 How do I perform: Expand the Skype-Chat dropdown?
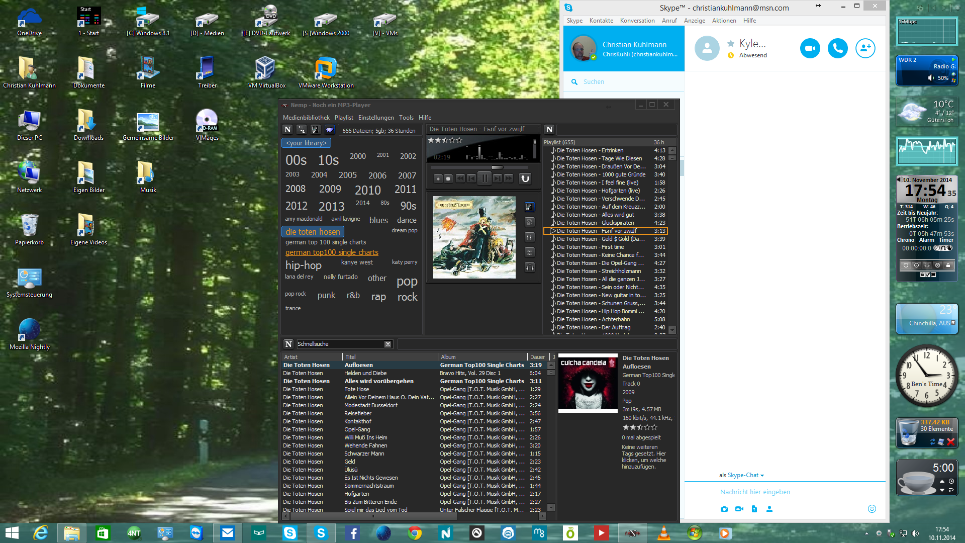(x=762, y=476)
